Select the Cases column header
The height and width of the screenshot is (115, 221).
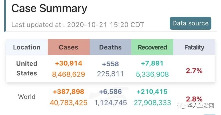69,47
